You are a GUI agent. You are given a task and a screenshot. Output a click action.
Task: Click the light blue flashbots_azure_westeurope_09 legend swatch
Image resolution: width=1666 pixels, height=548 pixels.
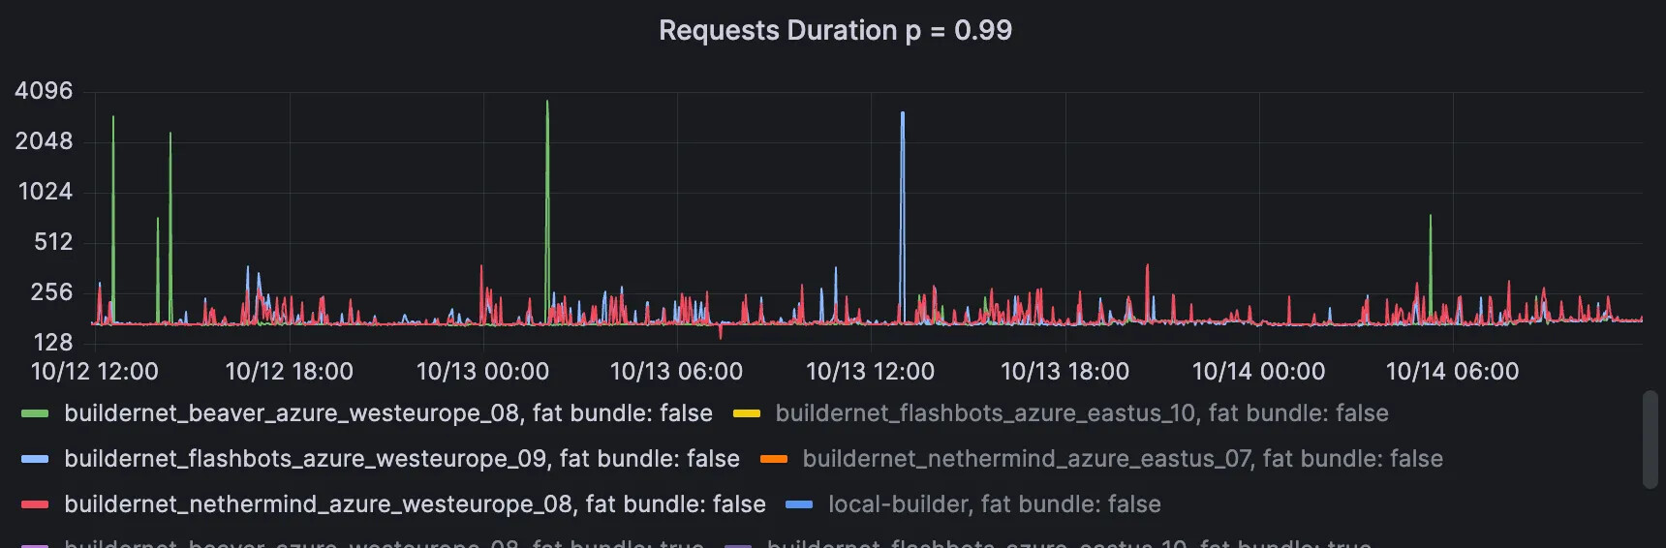click(x=35, y=459)
